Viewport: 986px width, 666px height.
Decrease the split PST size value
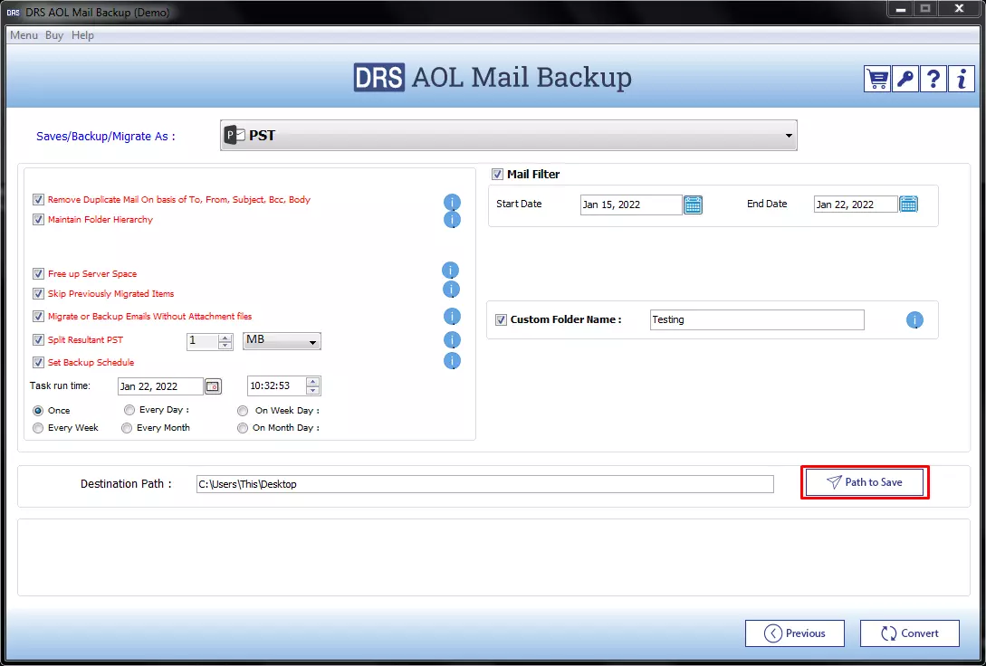[x=225, y=345]
